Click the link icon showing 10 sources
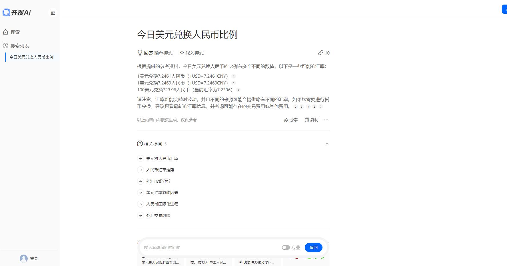 click(x=320, y=53)
